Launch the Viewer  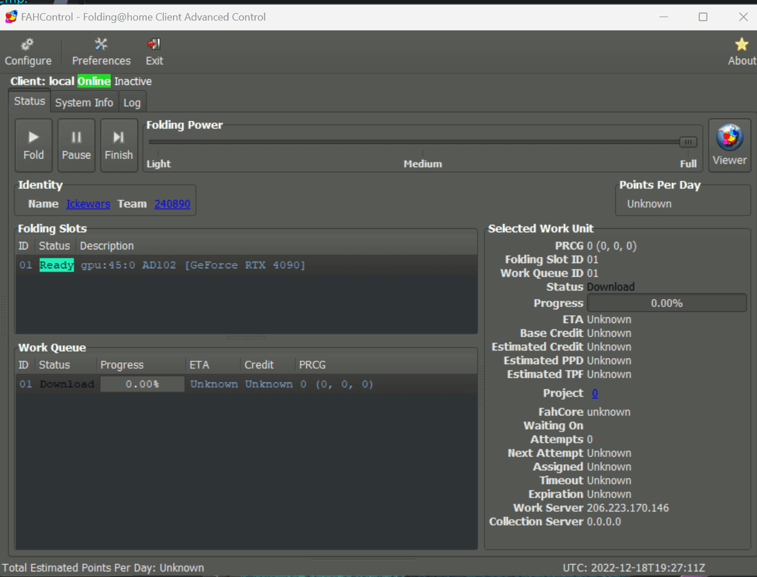[x=730, y=145]
